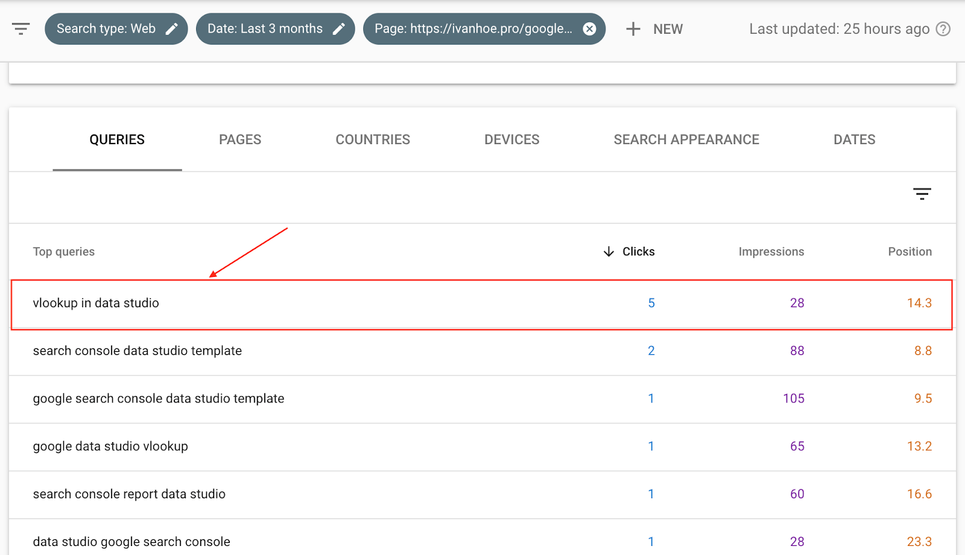Go to the Dates tab
This screenshot has width=965, height=555.
[854, 140]
